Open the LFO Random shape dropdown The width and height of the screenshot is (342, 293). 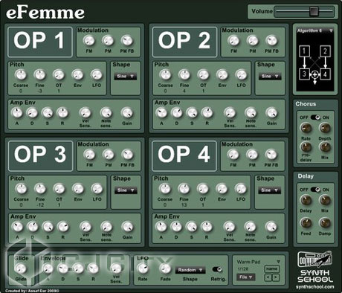[190, 270]
